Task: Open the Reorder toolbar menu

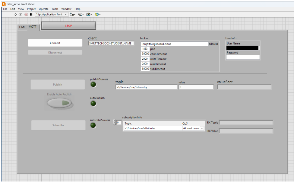Action: 98,14
